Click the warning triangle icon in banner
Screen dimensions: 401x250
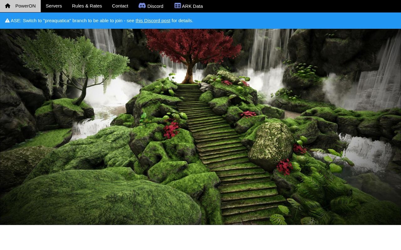[x=7, y=21]
